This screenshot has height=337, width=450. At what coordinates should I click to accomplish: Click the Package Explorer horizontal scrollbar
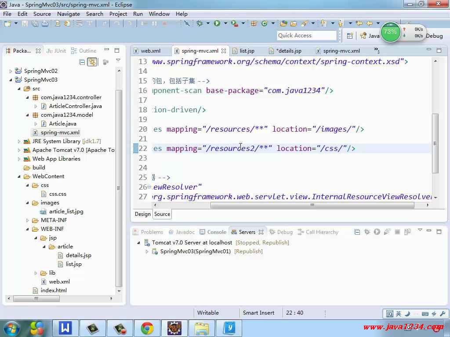tap(36, 298)
